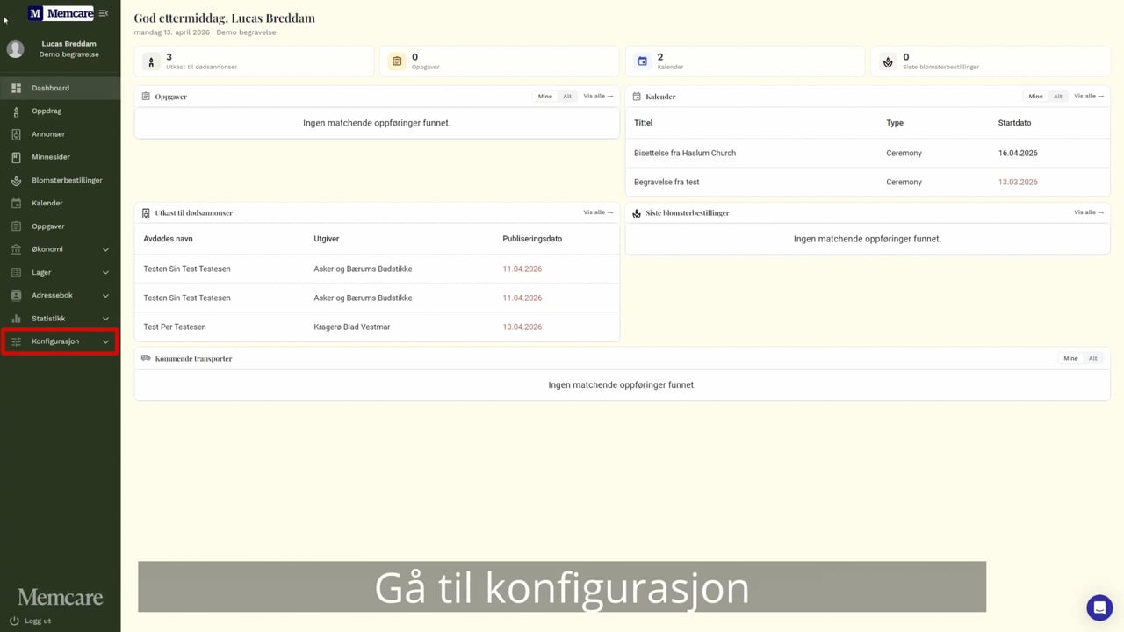Click the Økonomi bank icon in sidebar
Viewport: 1124px width, 632px height.
pyautogui.click(x=16, y=249)
